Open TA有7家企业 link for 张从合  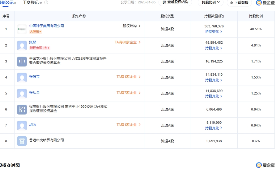pyautogui.click(x=129, y=93)
